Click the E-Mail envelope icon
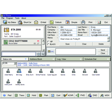Screen dimensions: 112x112 (x=36, y=22)
